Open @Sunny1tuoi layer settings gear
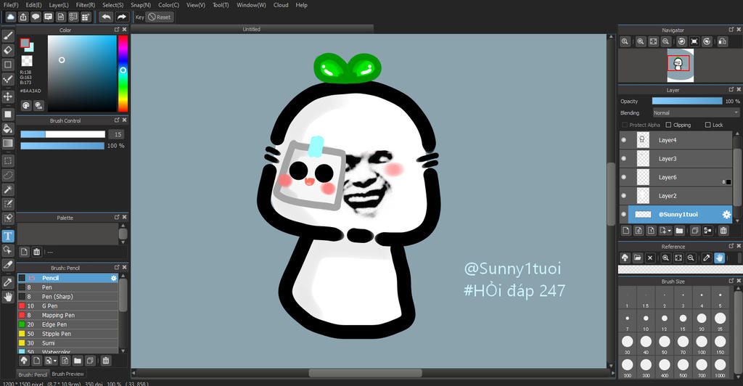 click(x=726, y=215)
